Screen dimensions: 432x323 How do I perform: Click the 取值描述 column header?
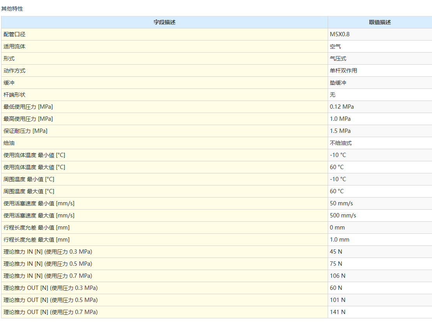379,22
